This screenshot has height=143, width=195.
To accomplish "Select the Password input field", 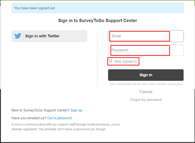I will click(x=146, y=50).
